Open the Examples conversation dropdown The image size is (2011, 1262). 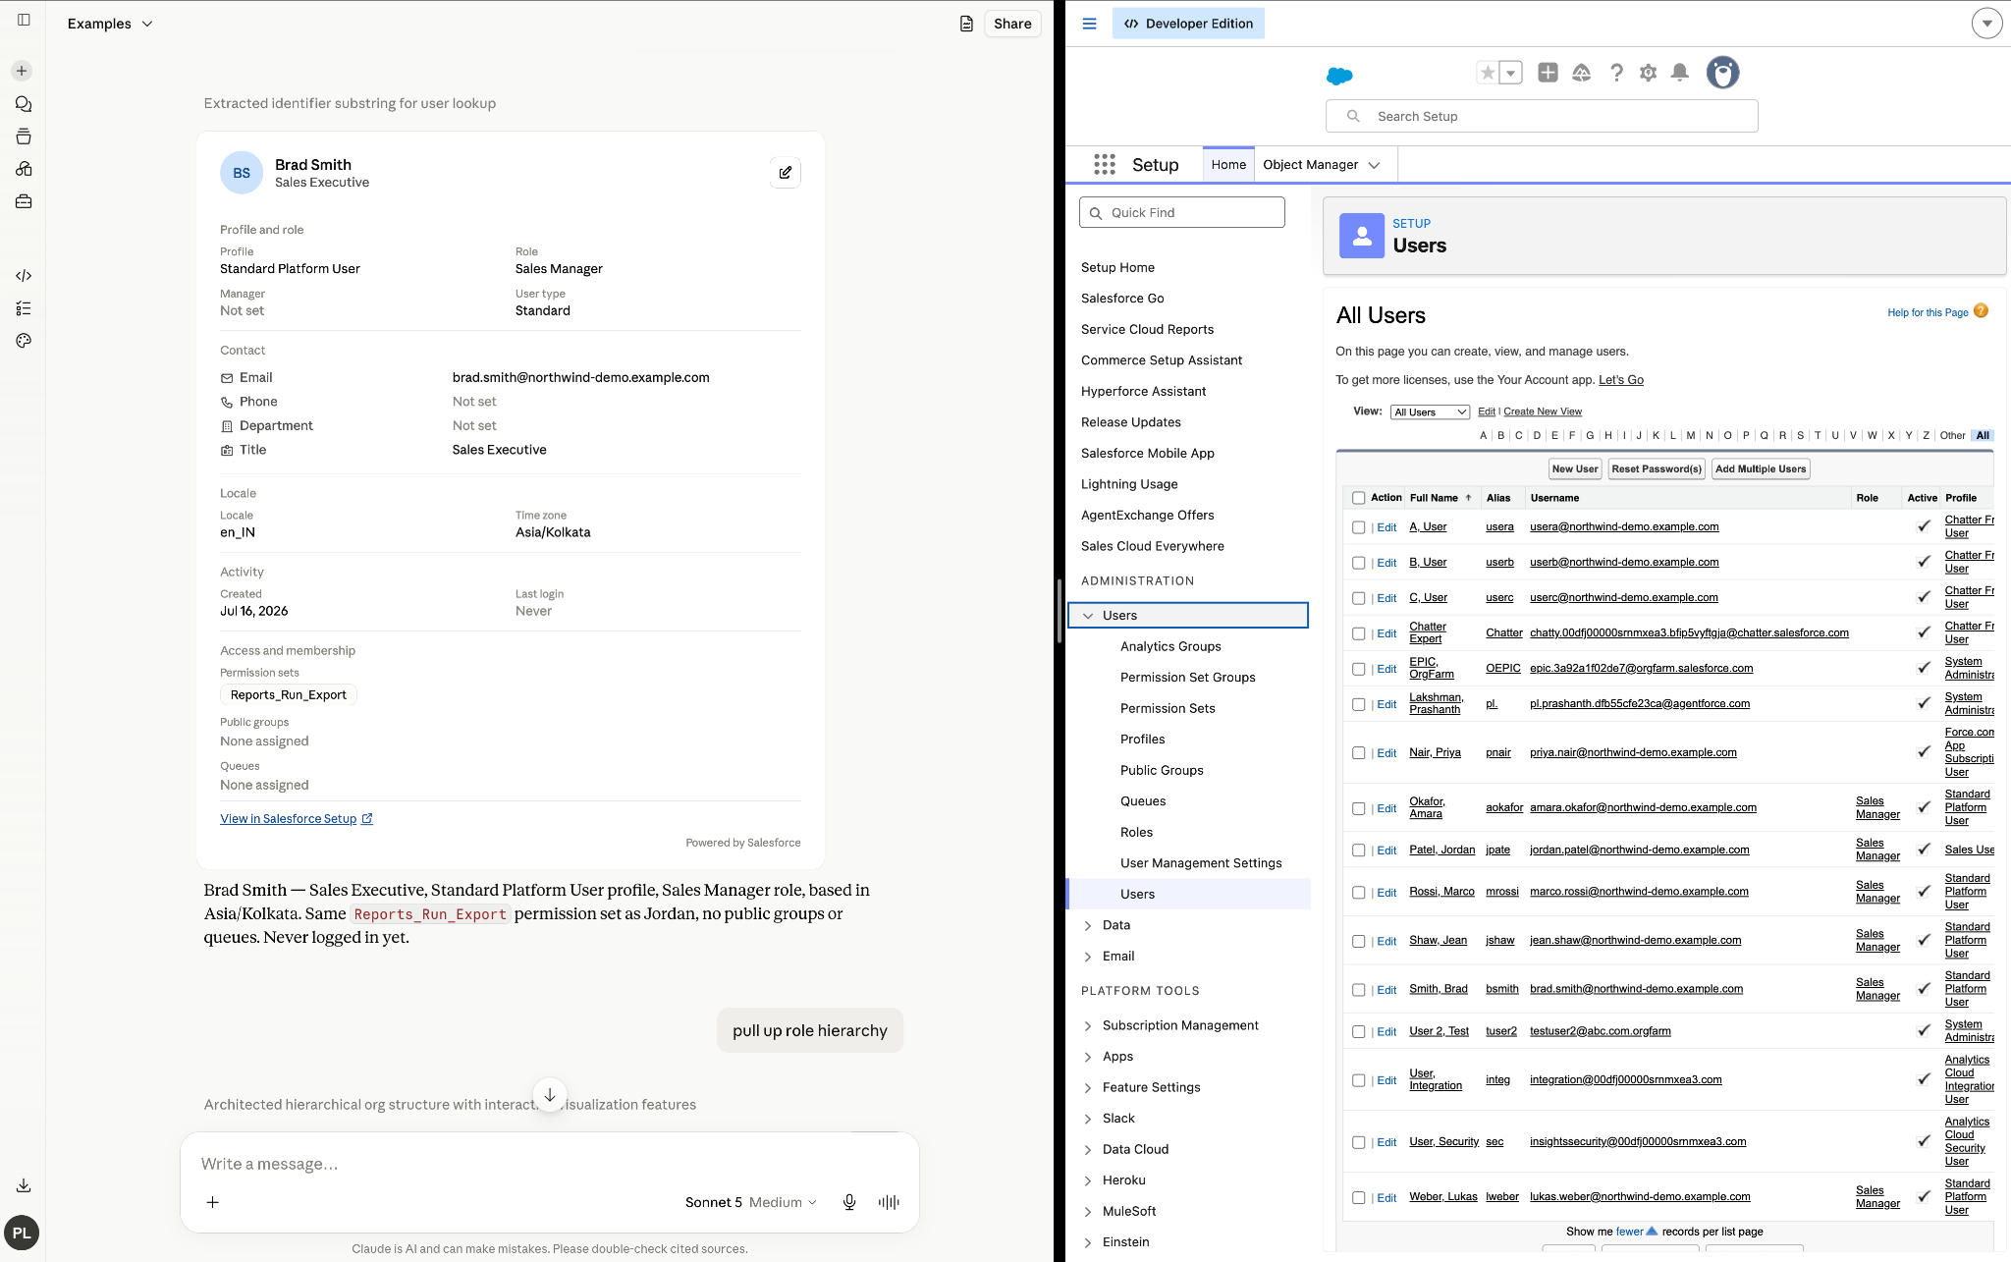pyautogui.click(x=110, y=24)
